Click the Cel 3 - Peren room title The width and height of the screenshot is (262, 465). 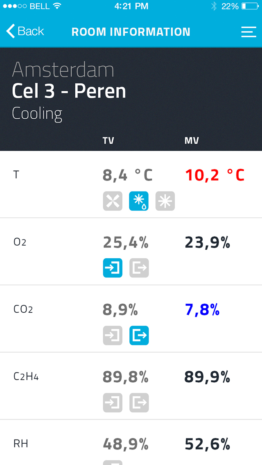[69, 91]
